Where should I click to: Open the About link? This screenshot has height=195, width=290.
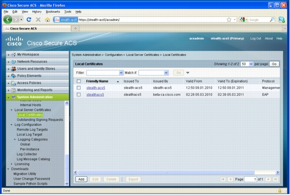(x=268, y=38)
